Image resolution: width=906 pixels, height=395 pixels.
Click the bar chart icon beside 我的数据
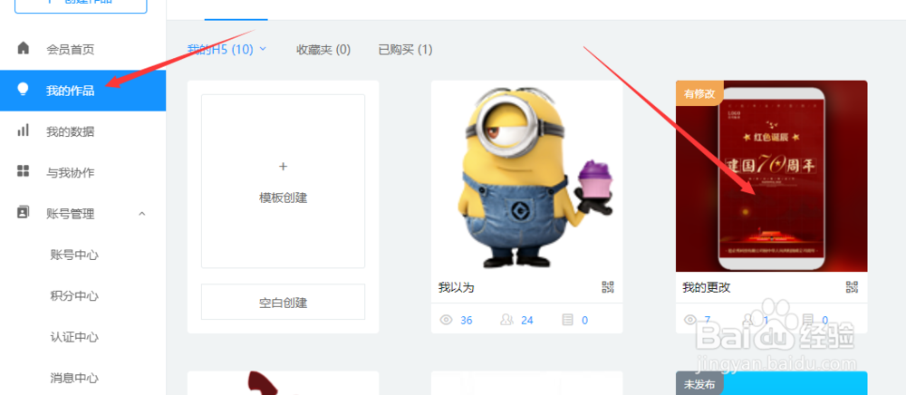pos(24,130)
